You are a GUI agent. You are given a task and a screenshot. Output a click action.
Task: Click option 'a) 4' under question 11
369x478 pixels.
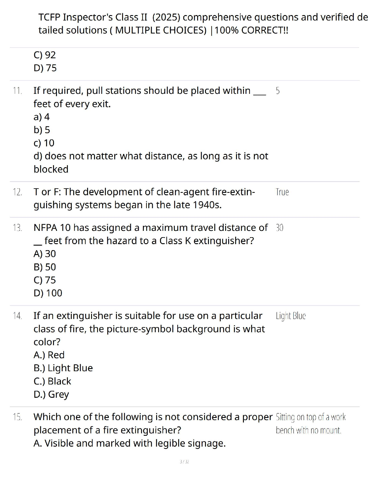(x=41, y=117)
